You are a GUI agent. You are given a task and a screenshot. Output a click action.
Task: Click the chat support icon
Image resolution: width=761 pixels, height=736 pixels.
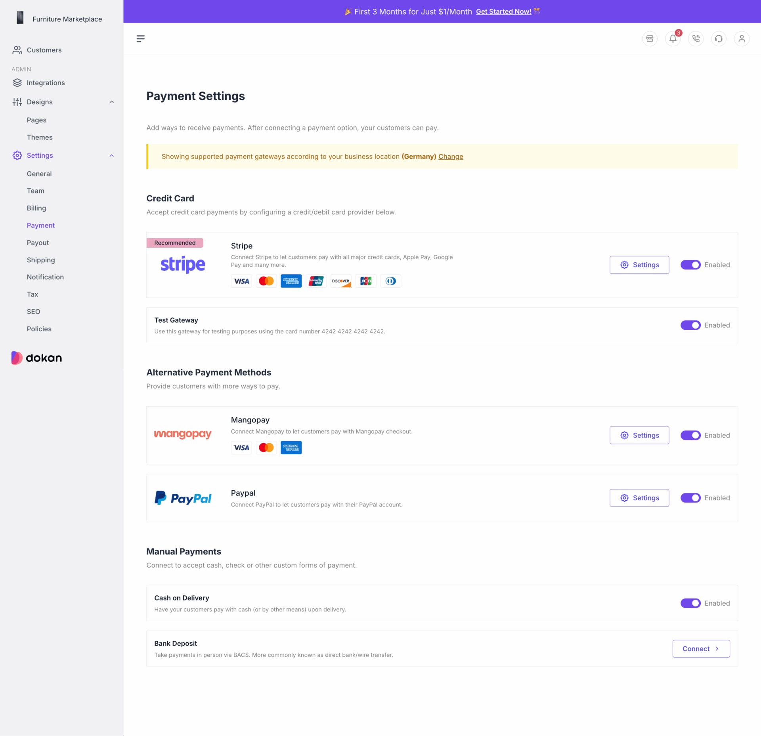pyautogui.click(x=719, y=38)
